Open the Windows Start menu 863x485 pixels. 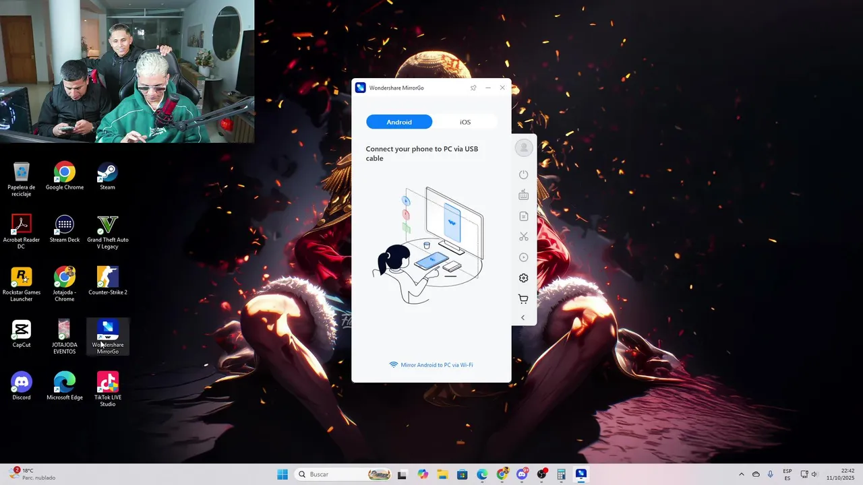point(282,474)
